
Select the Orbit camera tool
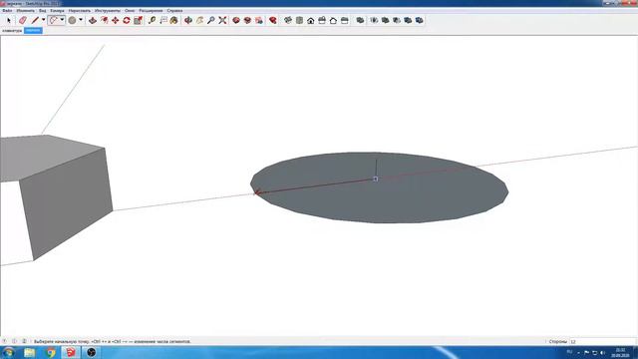[188, 20]
